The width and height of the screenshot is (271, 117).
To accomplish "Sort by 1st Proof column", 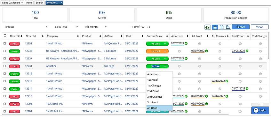I will (x=208, y=36).
